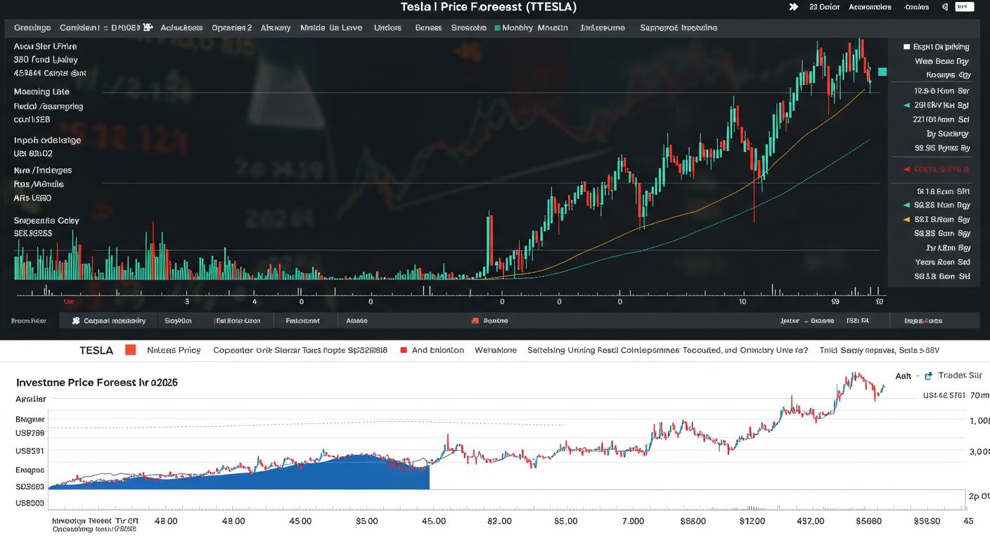
Task: Open the 'Acluisaeis' toolbar menu
Action: [x=181, y=28]
